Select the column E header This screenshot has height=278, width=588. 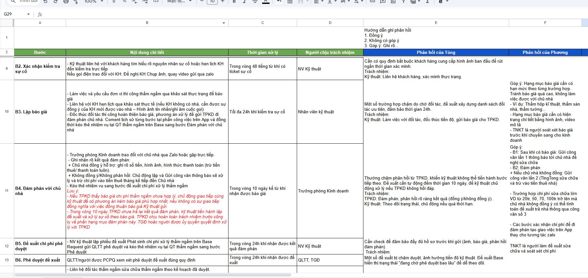click(x=436, y=23)
